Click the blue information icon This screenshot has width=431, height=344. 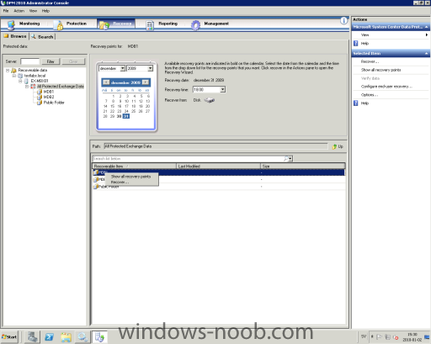pyautogui.click(x=343, y=20)
